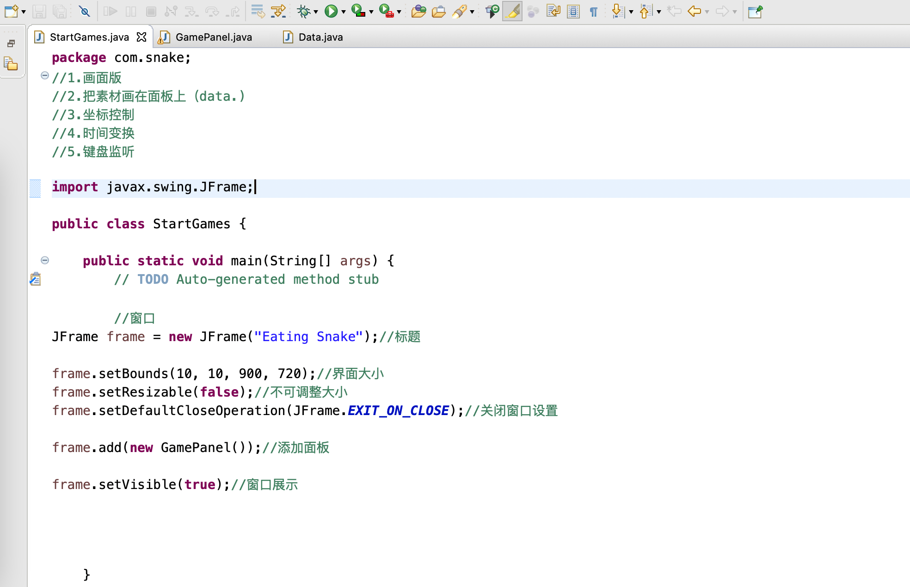910x587 pixels.
Task: Click the TODO task marker in gutter
Action: point(35,279)
